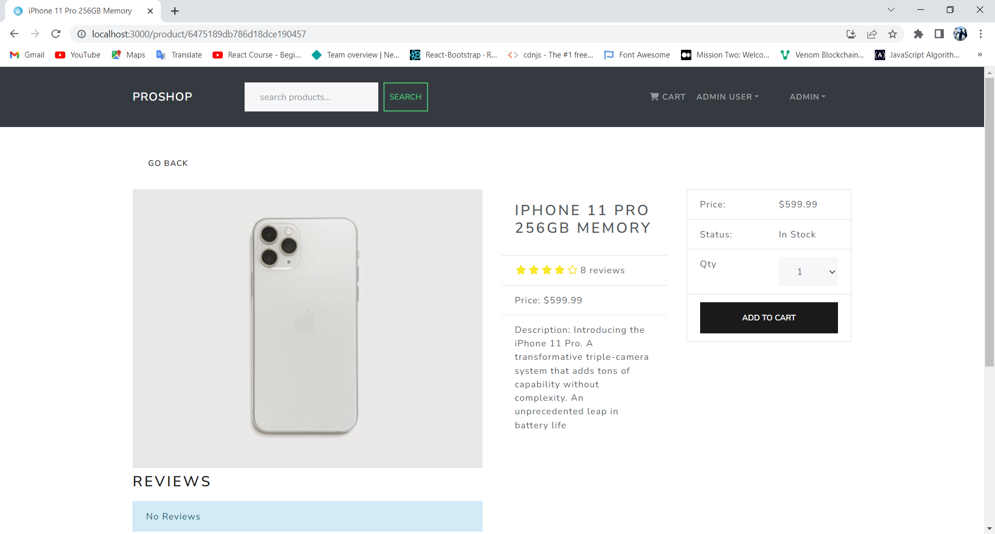Click the share icon in the address bar

tap(872, 34)
